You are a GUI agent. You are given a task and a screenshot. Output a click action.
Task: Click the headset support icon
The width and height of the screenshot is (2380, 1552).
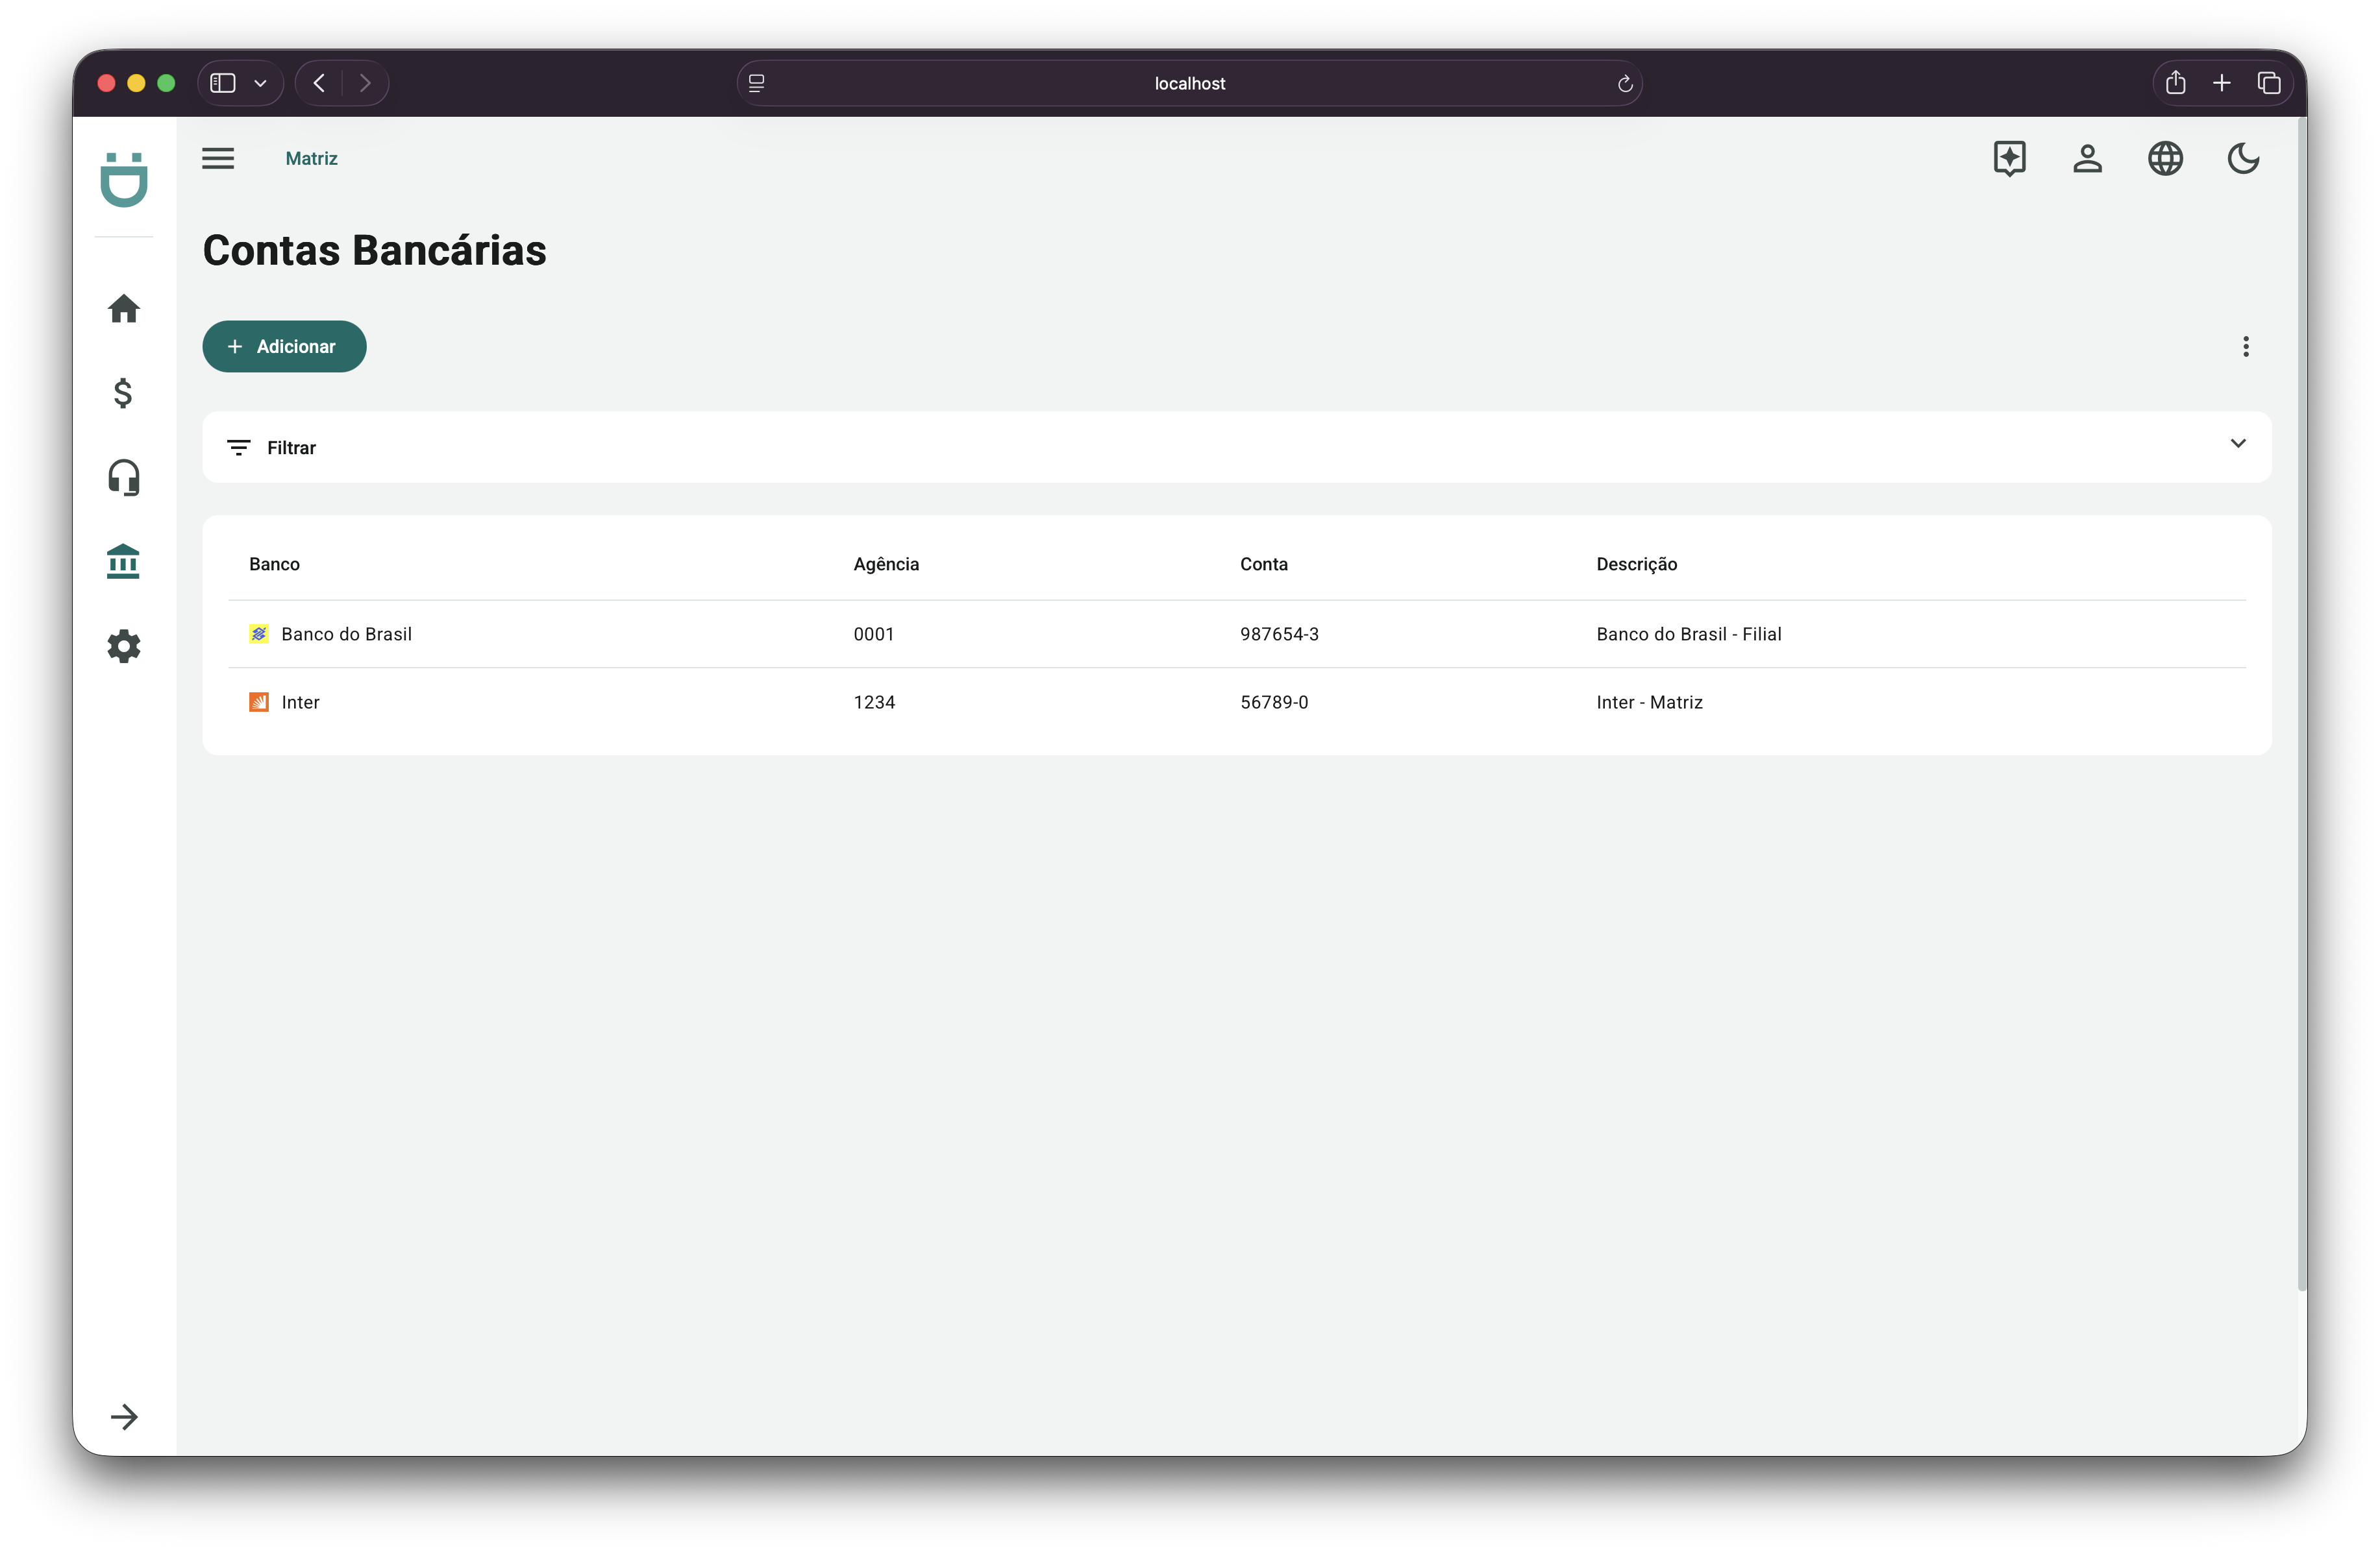click(124, 478)
